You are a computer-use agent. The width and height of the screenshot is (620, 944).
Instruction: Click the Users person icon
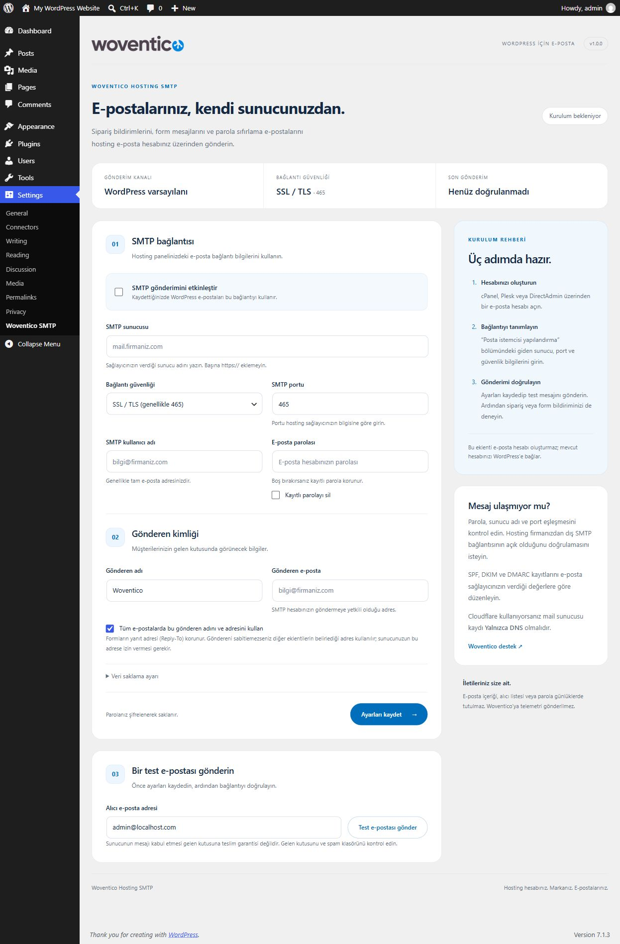tap(9, 161)
